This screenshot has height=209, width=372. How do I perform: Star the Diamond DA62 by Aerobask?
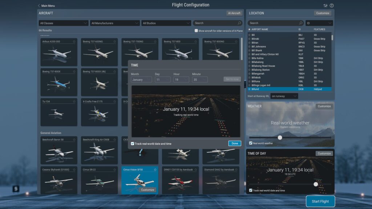[237, 169]
